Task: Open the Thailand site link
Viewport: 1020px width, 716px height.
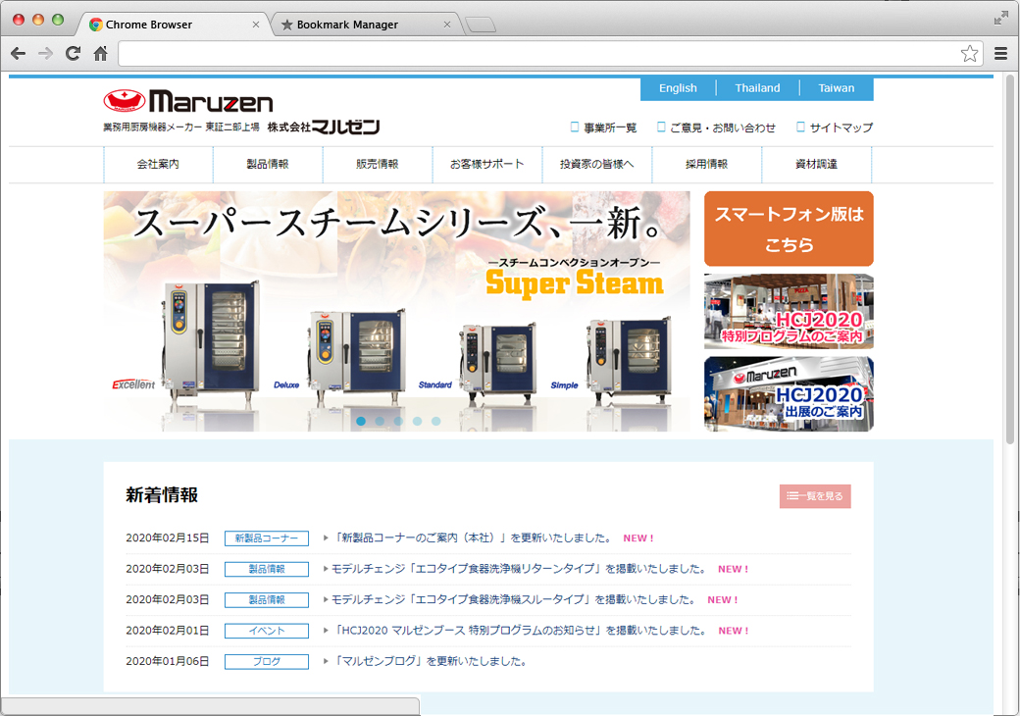Action: 757,88
